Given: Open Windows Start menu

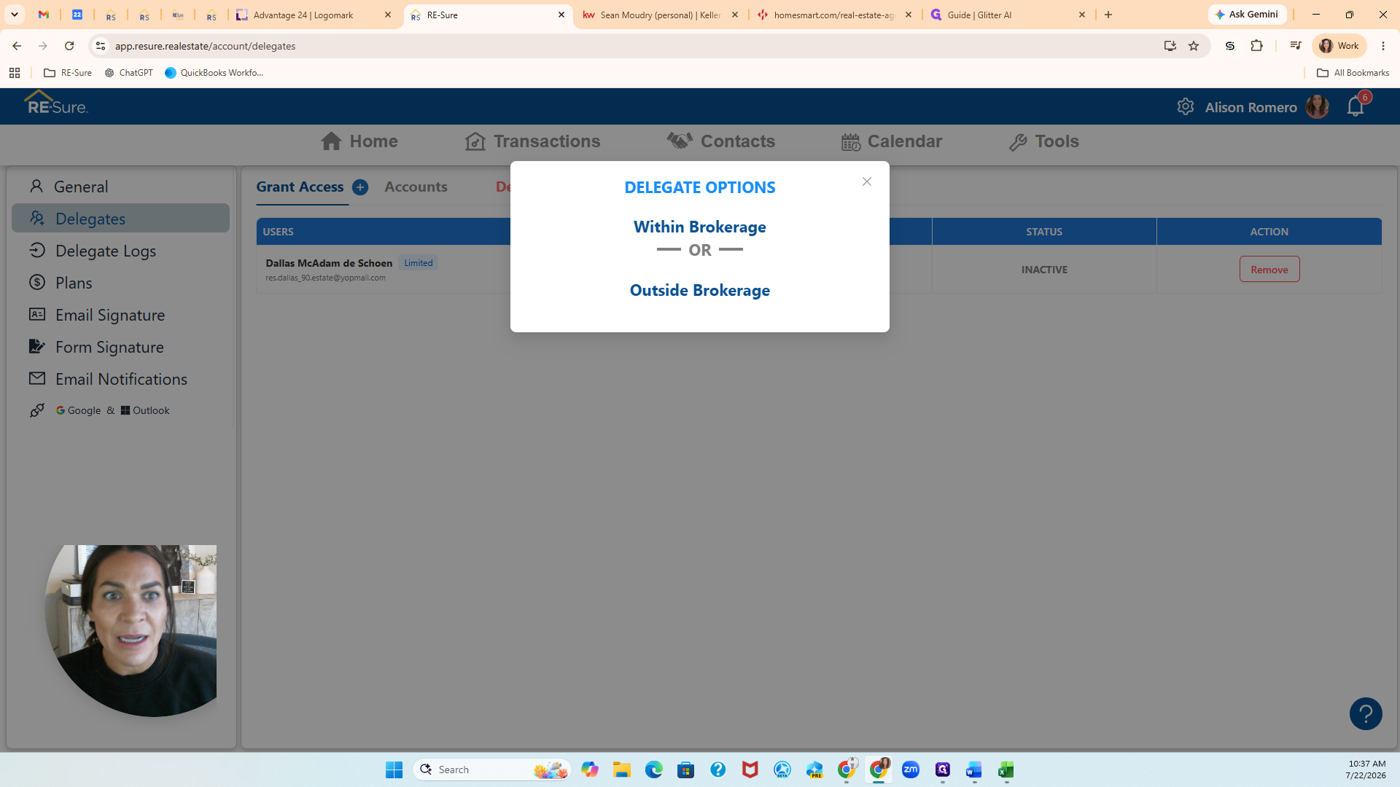Looking at the screenshot, I should (x=394, y=770).
